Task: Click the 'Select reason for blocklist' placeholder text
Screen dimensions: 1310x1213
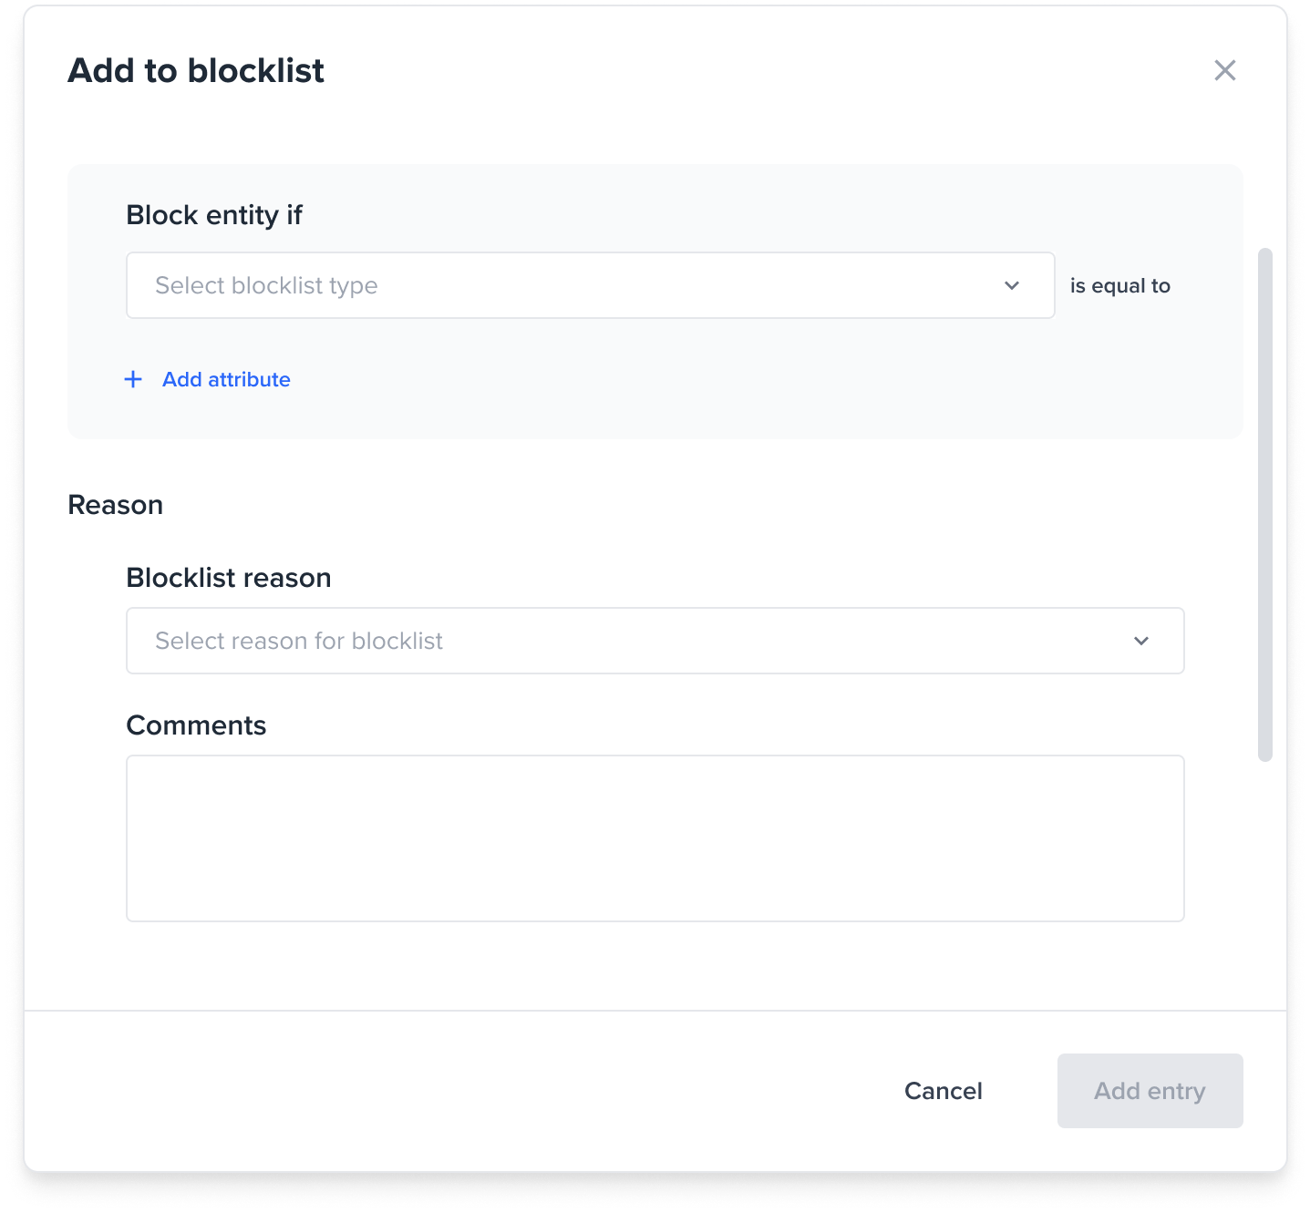Action: pyautogui.click(x=299, y=641)
